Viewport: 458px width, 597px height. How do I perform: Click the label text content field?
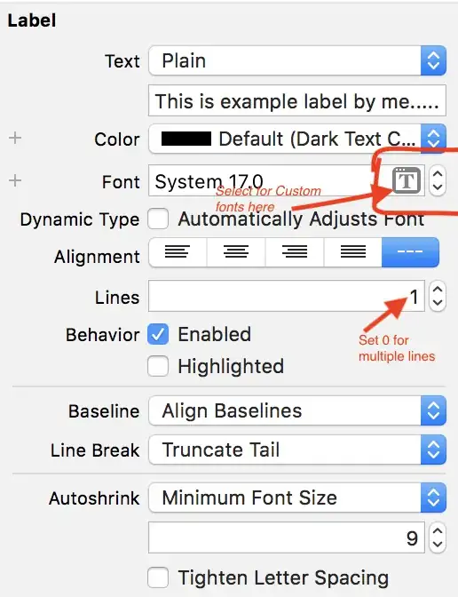coord(297,101)
